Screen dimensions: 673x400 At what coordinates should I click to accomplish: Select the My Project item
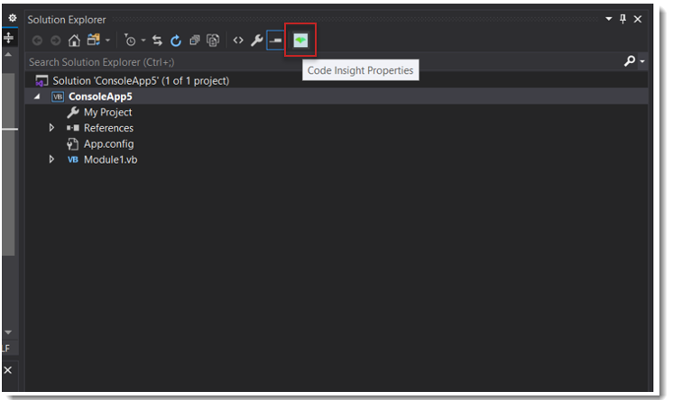107,113
